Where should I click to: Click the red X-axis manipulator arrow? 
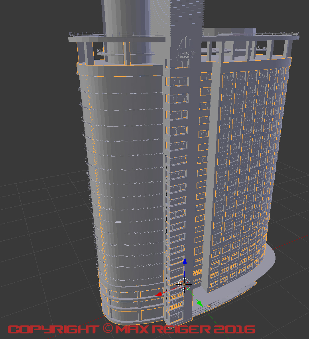(x=159, y=294)
